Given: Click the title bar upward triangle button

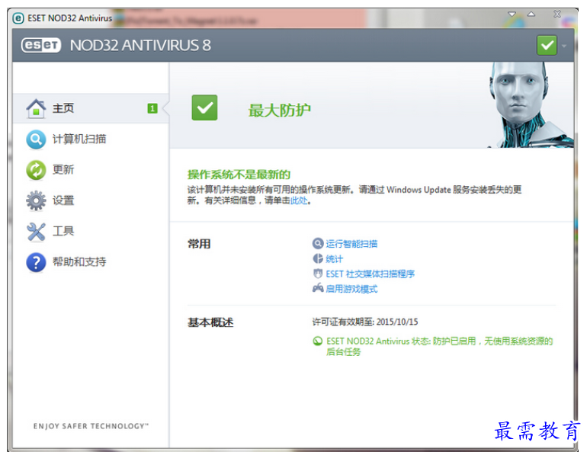Looking at the screenshot, I should click(531, 14).
